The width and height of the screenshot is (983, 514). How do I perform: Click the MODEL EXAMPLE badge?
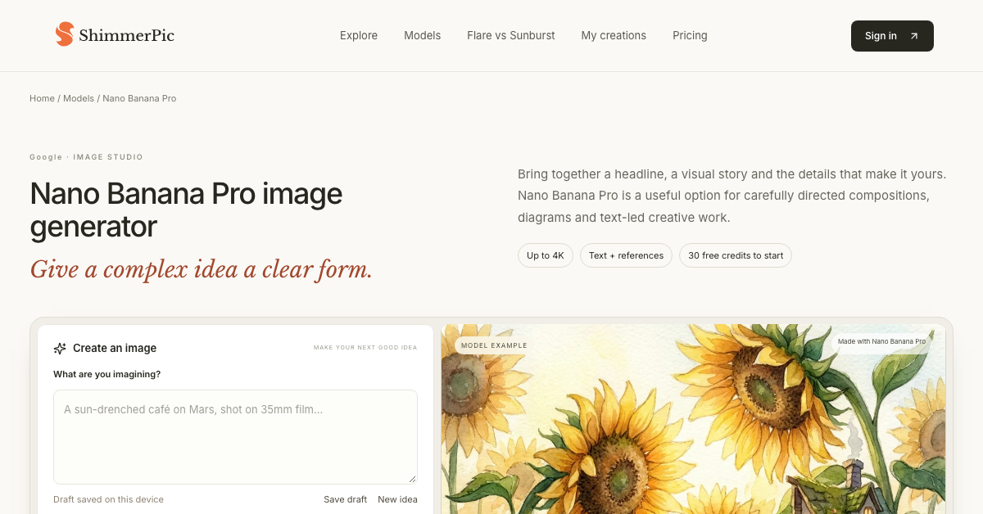tap(494, 345)
